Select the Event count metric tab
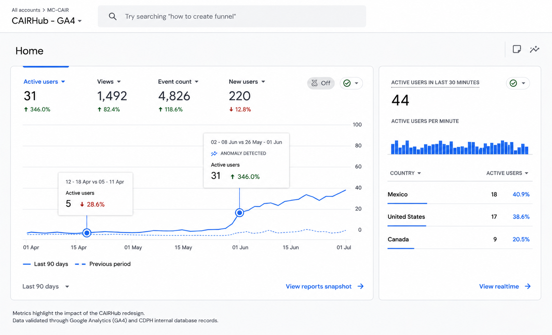 [178, 82]
